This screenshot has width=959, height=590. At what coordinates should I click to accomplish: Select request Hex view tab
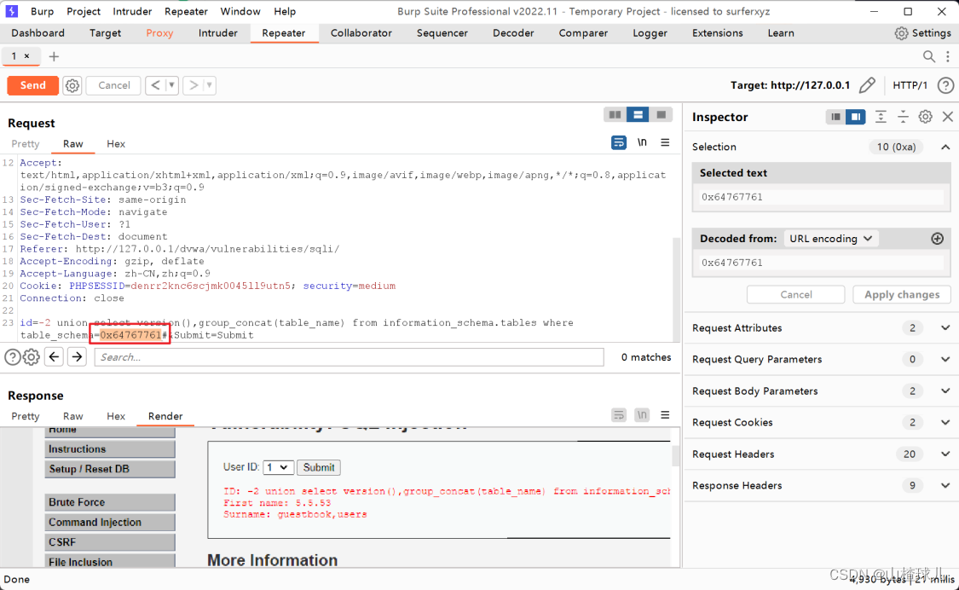coord(116,144)
